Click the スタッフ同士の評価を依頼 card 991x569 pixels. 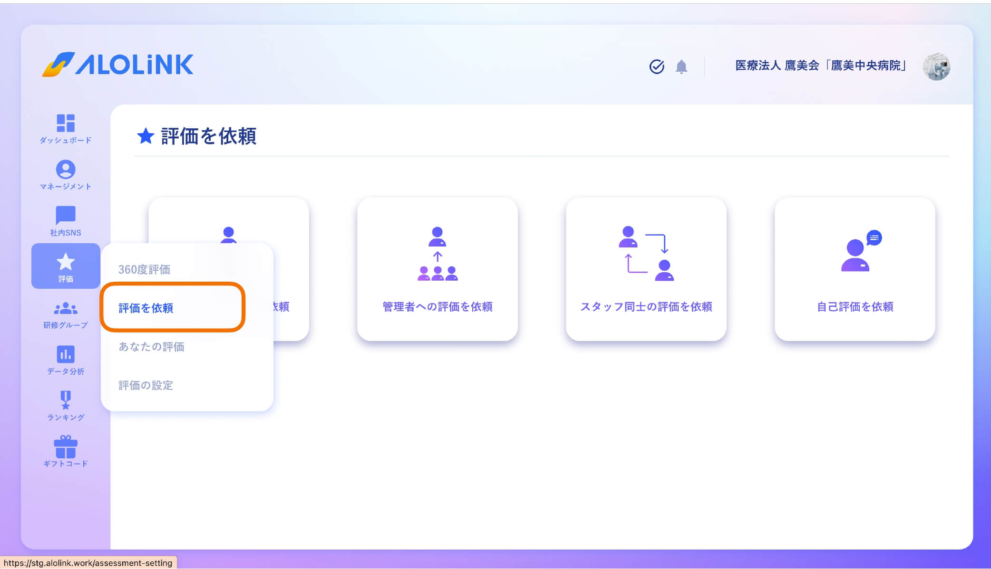pyautogui.click(x=647, y=269)
